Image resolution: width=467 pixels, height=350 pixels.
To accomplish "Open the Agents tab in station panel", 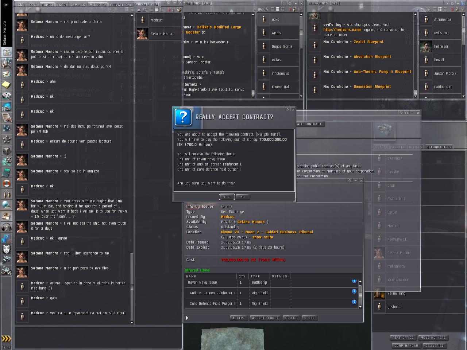I will pos(398,147).
